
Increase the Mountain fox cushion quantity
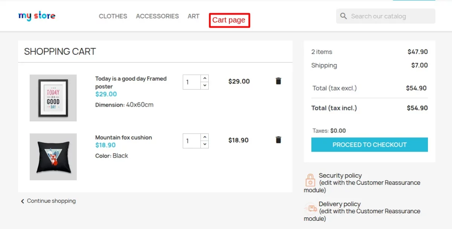tap(205, 137)
